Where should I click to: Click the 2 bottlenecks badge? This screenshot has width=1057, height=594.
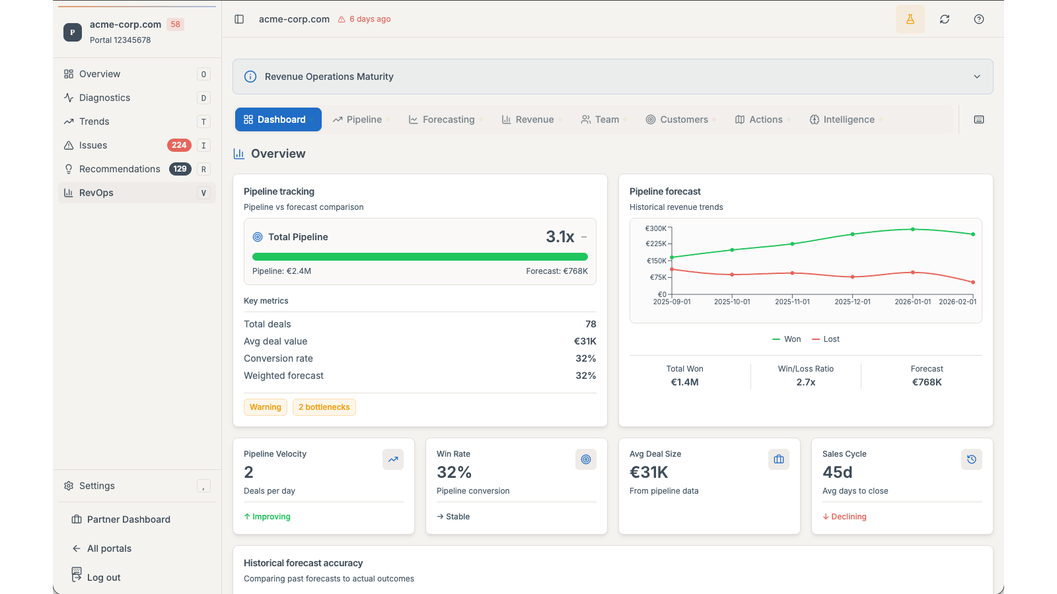point(324,407)
